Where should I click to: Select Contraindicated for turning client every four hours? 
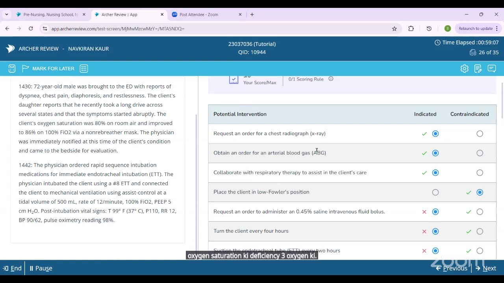480,231
